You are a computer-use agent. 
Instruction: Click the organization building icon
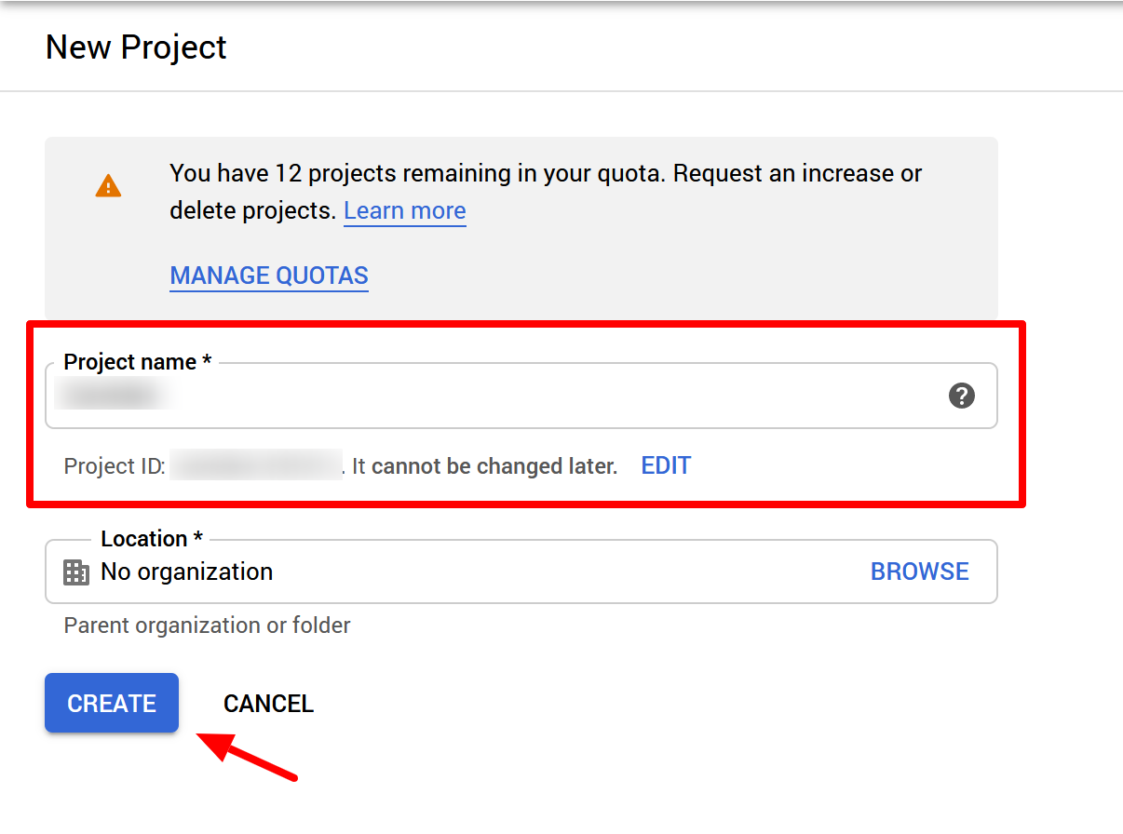75,572
